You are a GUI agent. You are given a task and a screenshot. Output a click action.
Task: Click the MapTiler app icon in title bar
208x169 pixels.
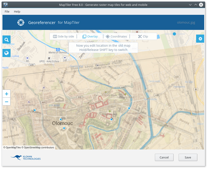click(6, 5)
